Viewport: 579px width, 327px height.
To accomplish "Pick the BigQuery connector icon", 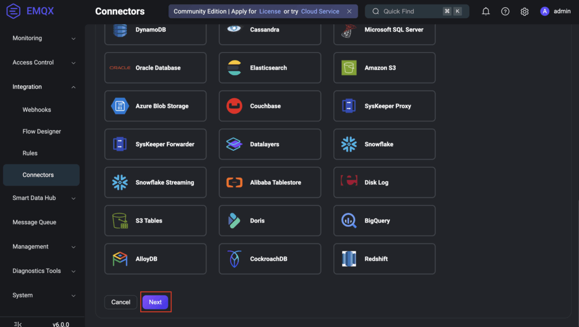I will click(x=349, y=221).
